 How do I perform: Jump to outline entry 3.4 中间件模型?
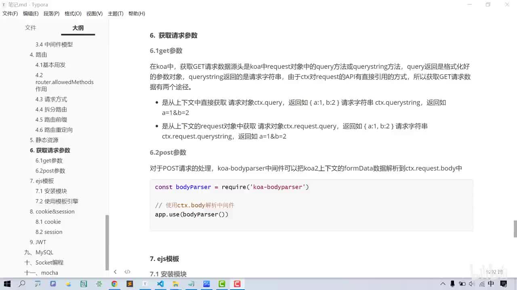tap(54, 45)
